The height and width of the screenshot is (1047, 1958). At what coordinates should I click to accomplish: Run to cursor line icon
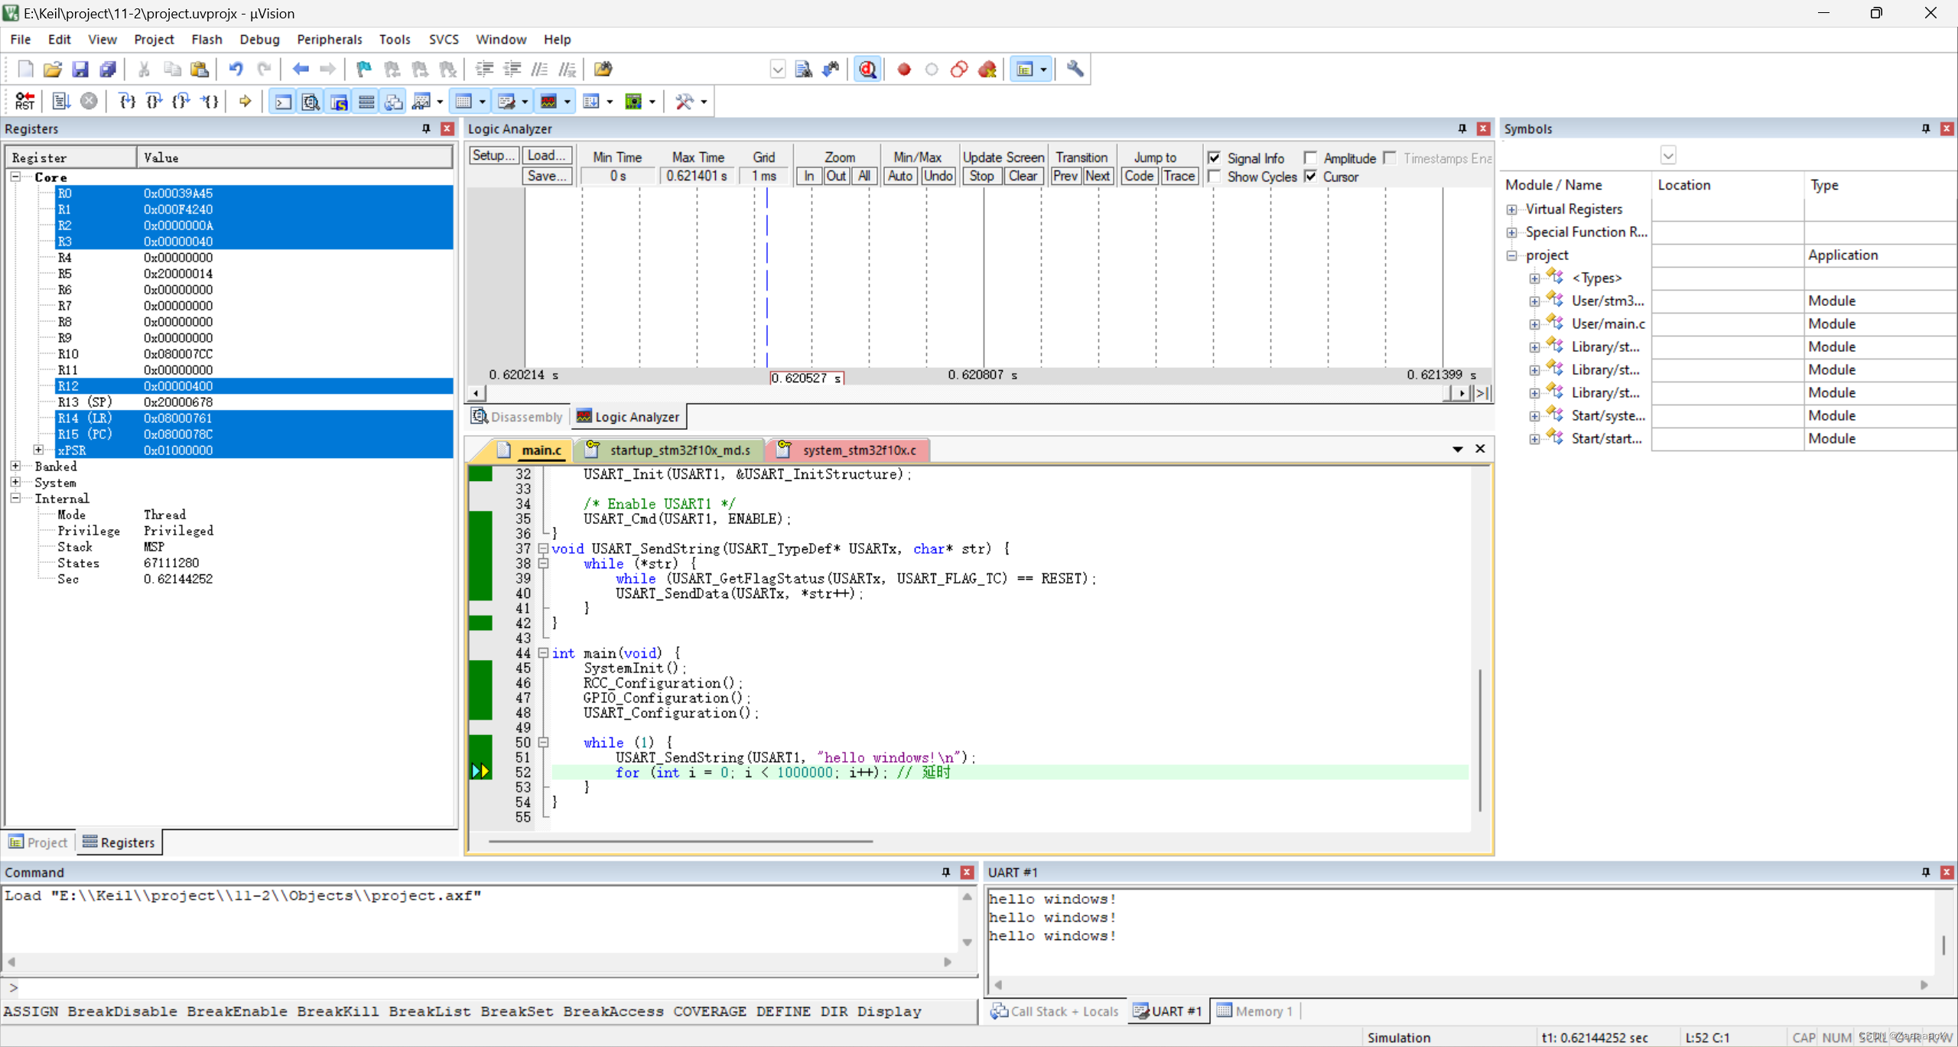tap(210, 101)
